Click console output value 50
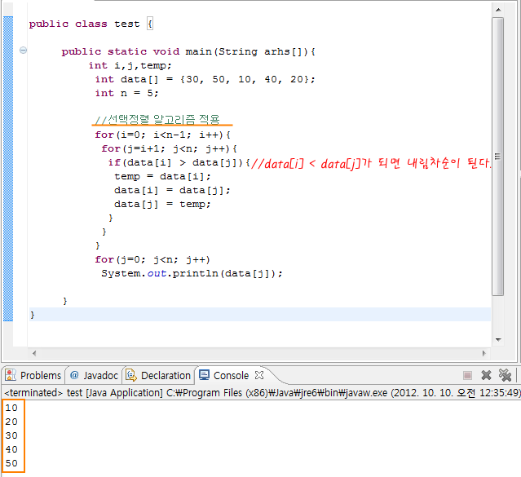This screenshot has height=477, width=521. [11, 463]
